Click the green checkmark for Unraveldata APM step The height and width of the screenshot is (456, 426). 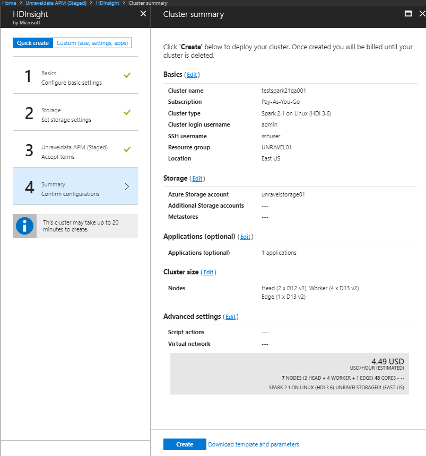[127, 149]
